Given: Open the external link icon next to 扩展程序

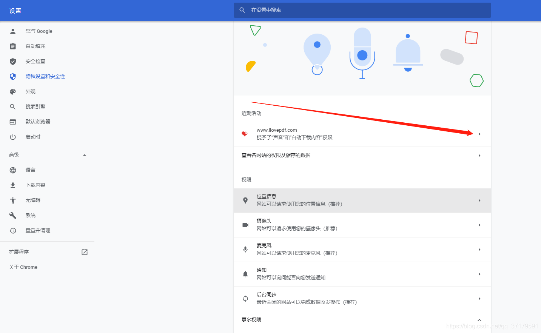Looking at the screenshot, I should tap(84, 252).
